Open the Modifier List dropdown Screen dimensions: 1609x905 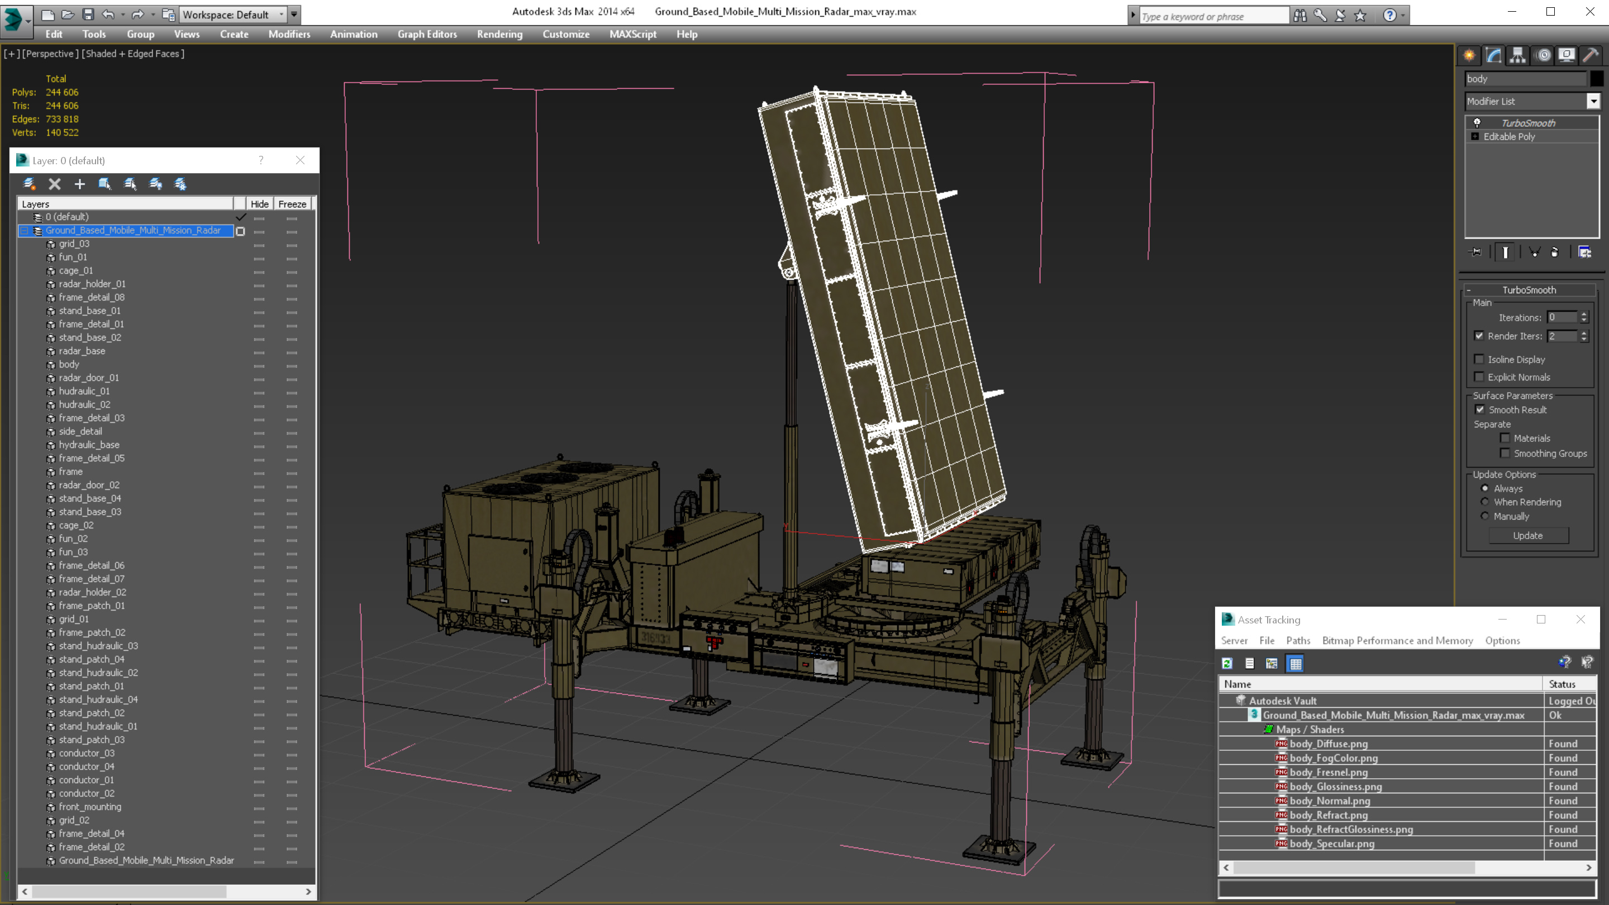1593,101
